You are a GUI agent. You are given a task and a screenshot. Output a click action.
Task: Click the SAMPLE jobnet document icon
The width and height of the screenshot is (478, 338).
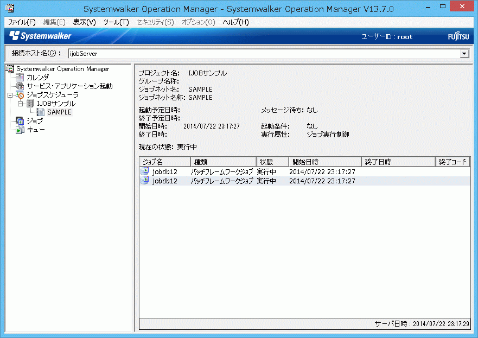(x=41, y=112)
